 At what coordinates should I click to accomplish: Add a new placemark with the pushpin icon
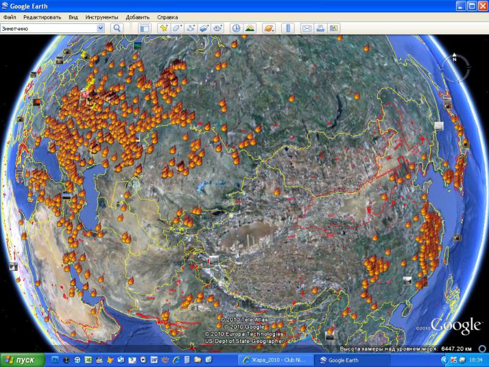(x=164, y=28)
